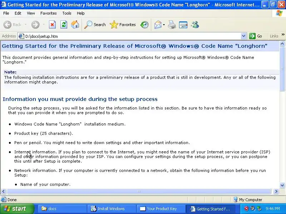Restore down the Internet Explorer window
The width and height of the screenshot is (286, 214).
pos(273,4)
